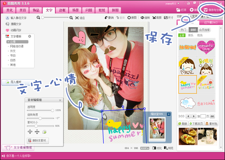Switch to the 闪图 tab
The image size is (225, 160).
[x=88, y=10]
